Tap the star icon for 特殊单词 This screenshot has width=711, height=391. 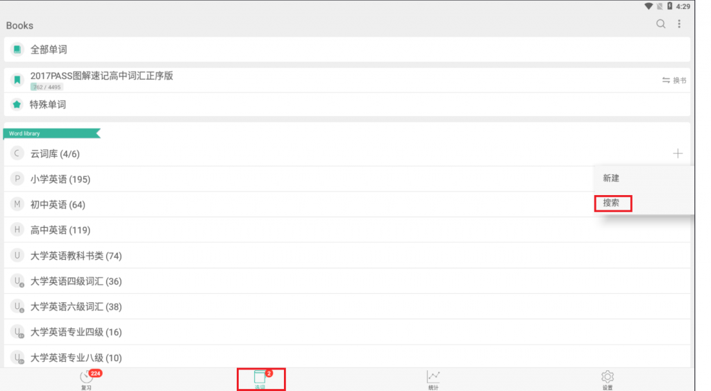pos(17,105)
